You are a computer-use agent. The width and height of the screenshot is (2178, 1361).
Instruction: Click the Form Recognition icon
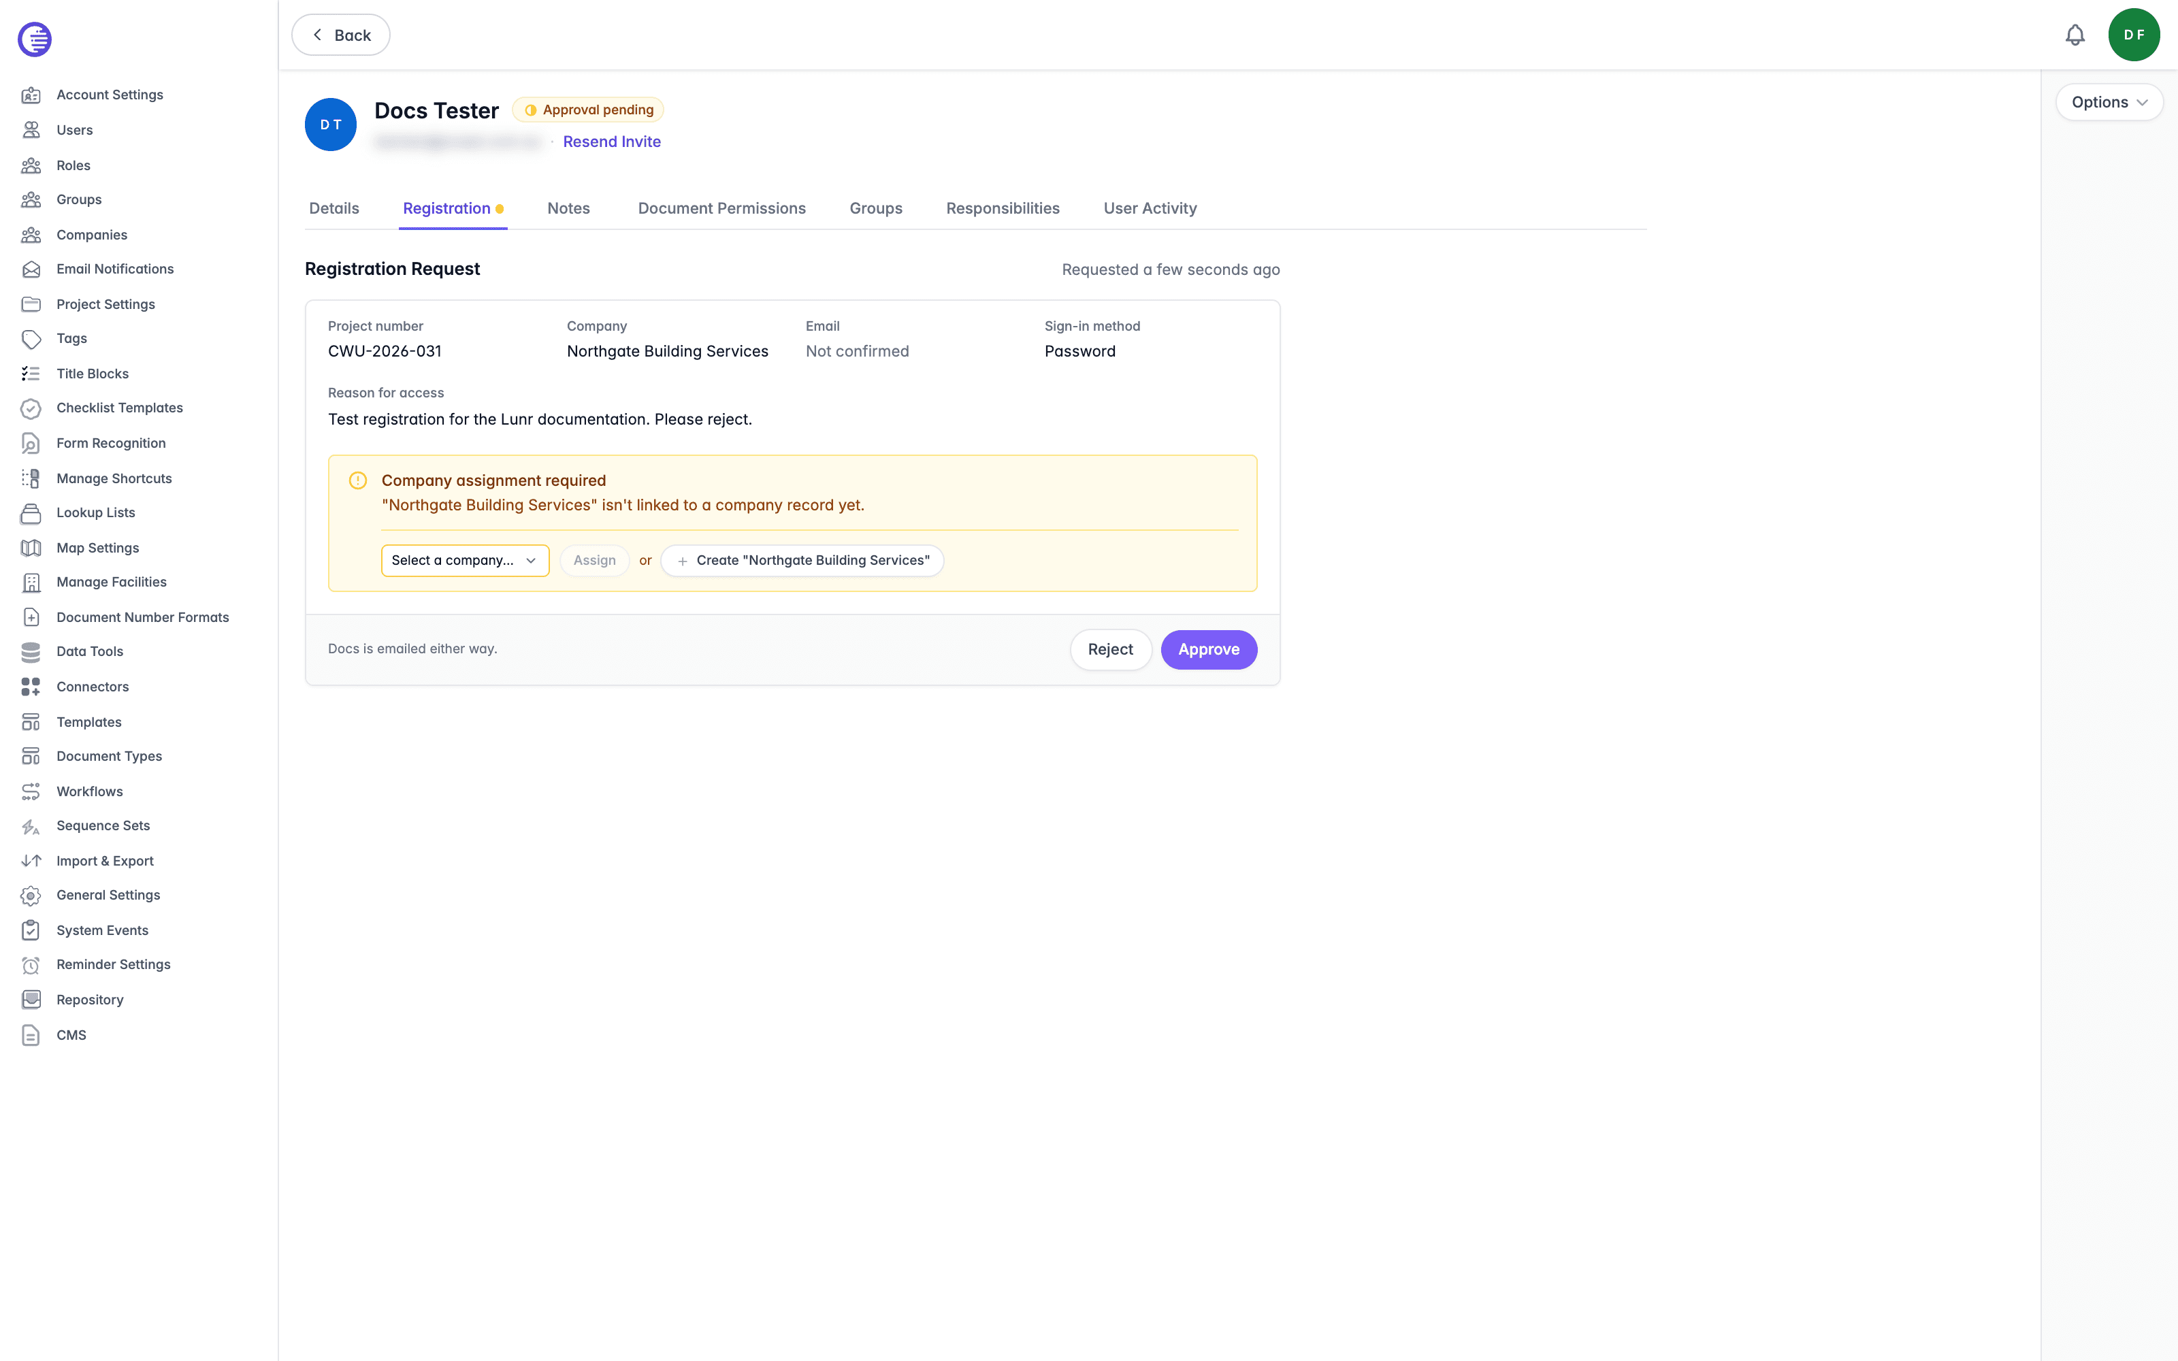tap(31, 443)
